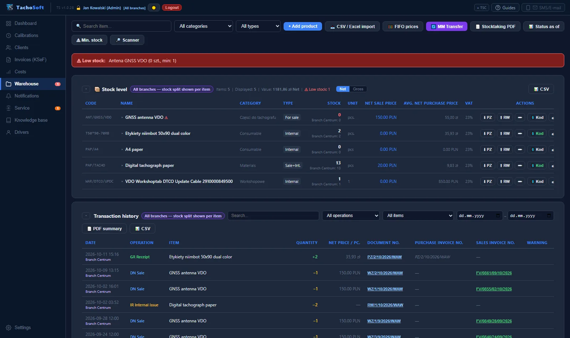Open Invoices (KSeF) section
570x338 pixels.
[x=30, y=59]
